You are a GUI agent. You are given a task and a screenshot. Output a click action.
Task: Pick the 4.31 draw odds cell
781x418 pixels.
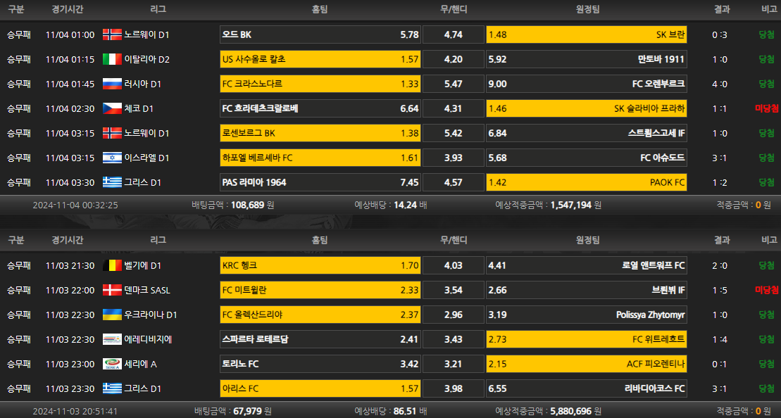(x=454, y=108)
